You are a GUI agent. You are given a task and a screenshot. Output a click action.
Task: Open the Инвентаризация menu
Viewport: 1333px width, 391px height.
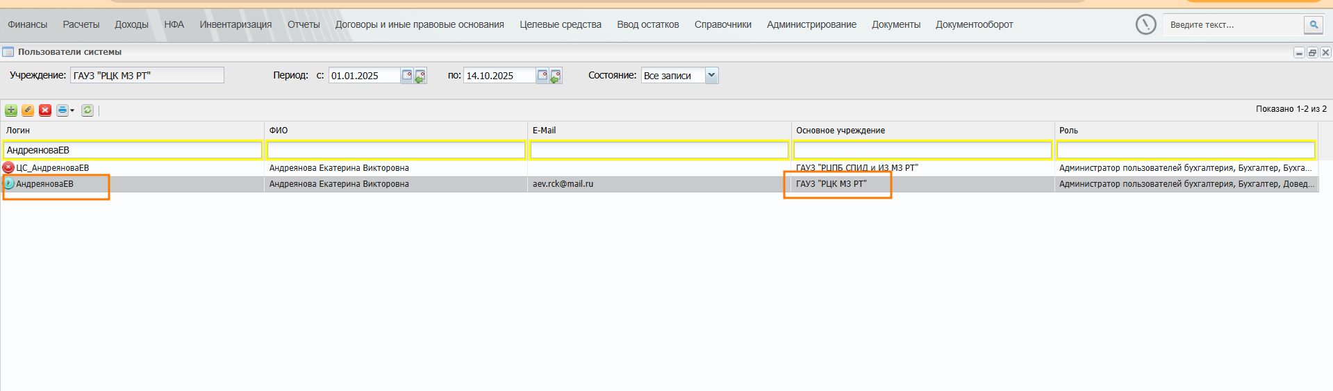(x=236, y=24)
